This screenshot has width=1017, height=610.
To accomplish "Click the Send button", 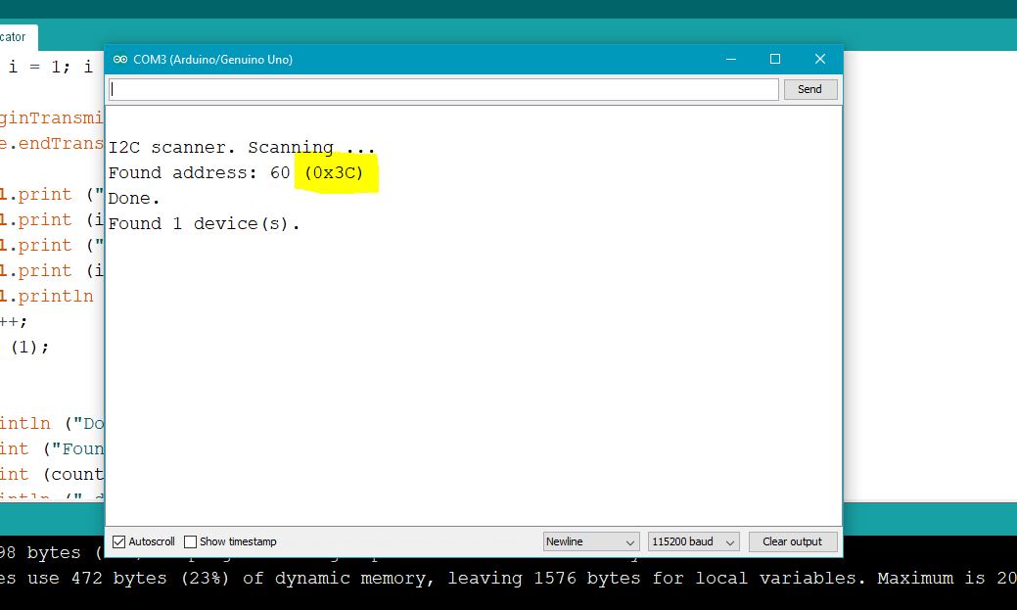I will pos(810,89).
